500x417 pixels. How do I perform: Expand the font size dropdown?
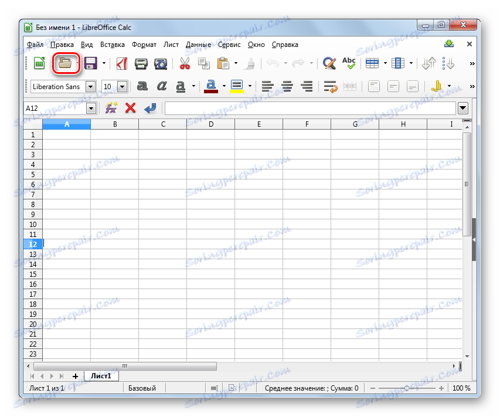[122, 86]
